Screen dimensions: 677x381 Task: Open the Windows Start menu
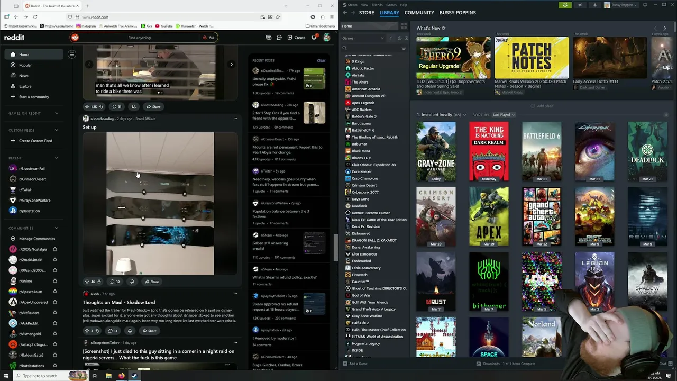[6, 376]
